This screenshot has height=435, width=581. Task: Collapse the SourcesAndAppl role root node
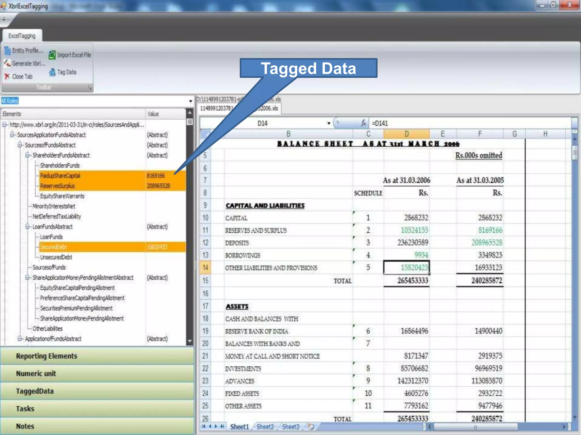pyautogui.click(x=5, y=125)
